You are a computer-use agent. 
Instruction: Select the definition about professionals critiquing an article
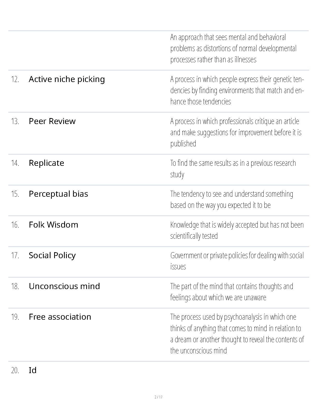235,132
